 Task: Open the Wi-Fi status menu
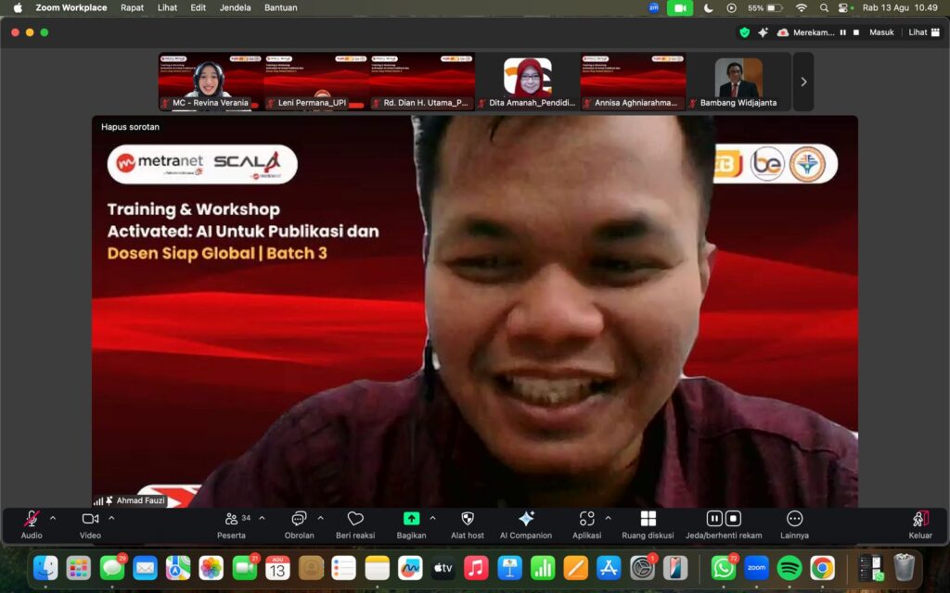pos(801,7)
